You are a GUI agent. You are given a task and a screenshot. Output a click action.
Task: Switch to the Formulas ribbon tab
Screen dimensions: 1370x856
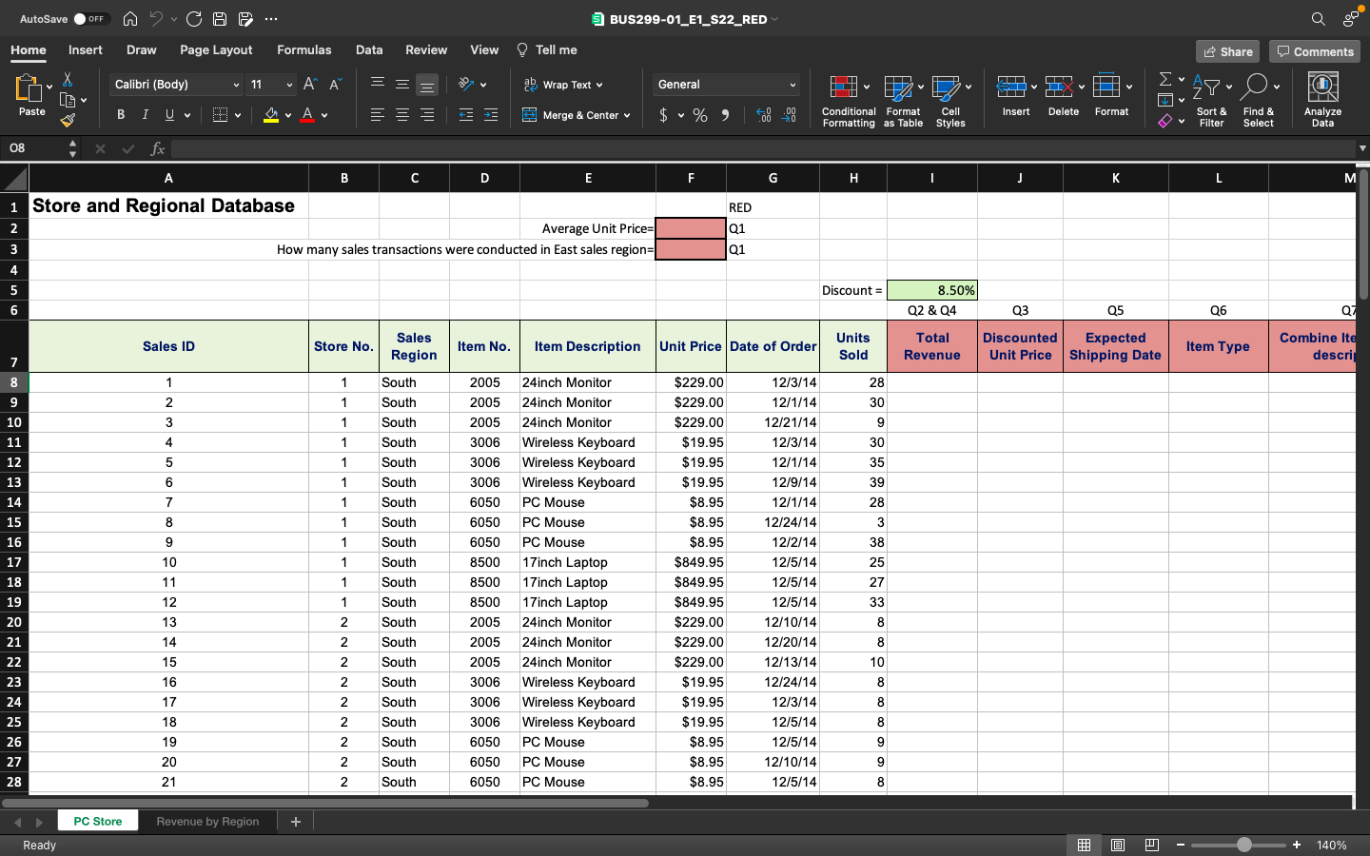303,49
